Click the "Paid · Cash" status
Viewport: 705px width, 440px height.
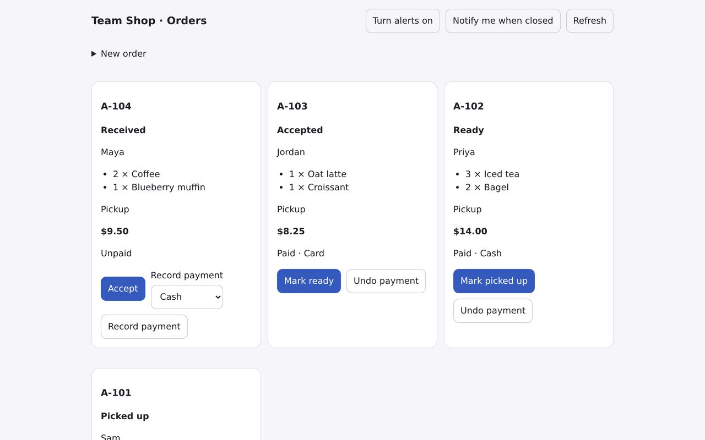pos(478,254)
